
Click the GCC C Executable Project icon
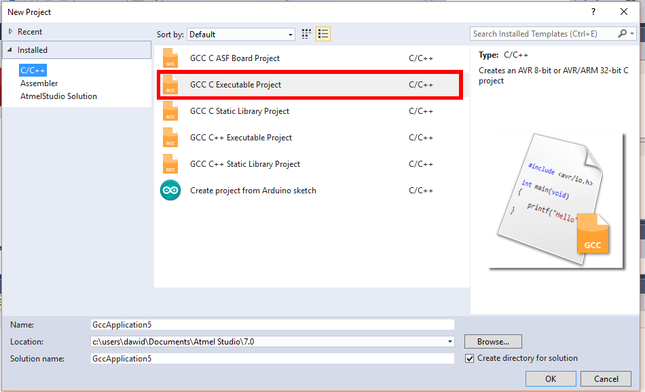pos(170,85)
